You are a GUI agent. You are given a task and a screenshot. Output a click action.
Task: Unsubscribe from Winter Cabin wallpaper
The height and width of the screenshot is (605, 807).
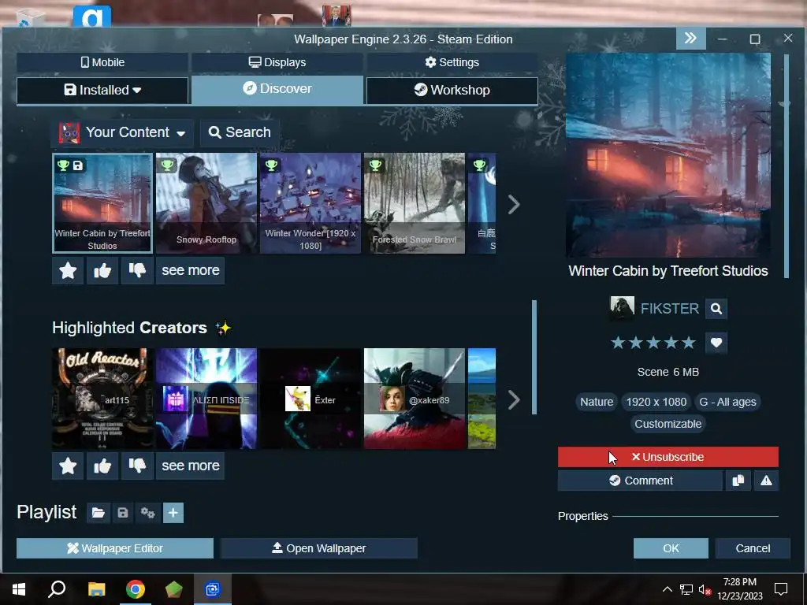[x=668, y=457]
